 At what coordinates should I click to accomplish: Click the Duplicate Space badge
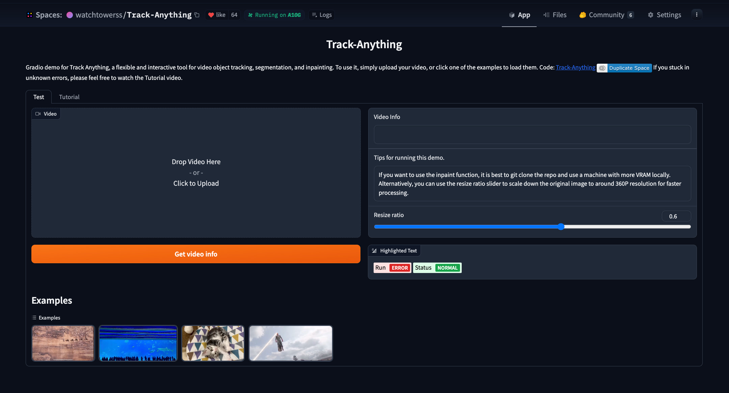coord(624,68)
